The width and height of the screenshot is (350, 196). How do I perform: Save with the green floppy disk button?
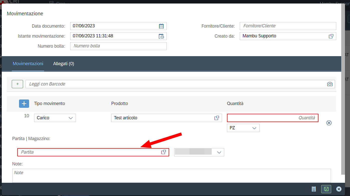click(x=326, y=189)
